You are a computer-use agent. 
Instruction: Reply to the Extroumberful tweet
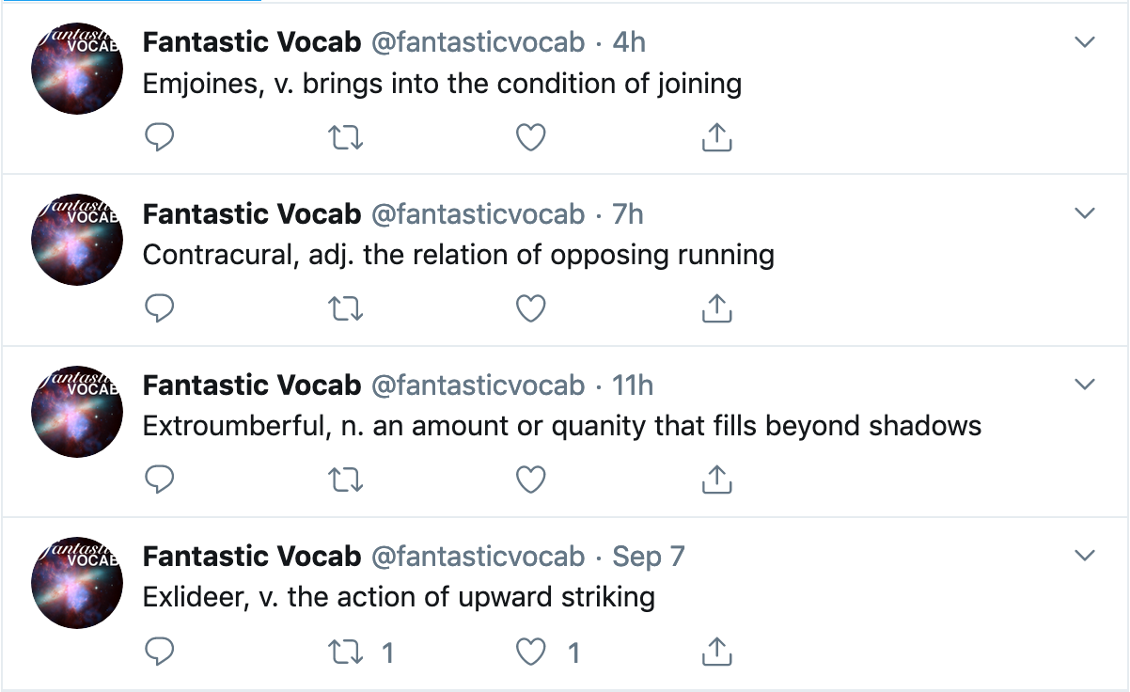(x=160, y=480)
